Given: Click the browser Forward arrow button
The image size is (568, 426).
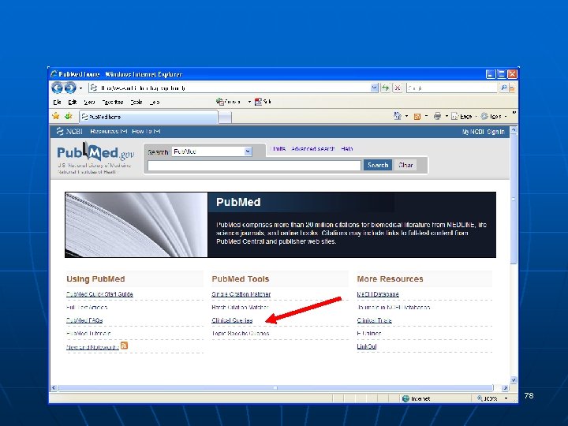Looking at the screenshot, I should (70, 88).
